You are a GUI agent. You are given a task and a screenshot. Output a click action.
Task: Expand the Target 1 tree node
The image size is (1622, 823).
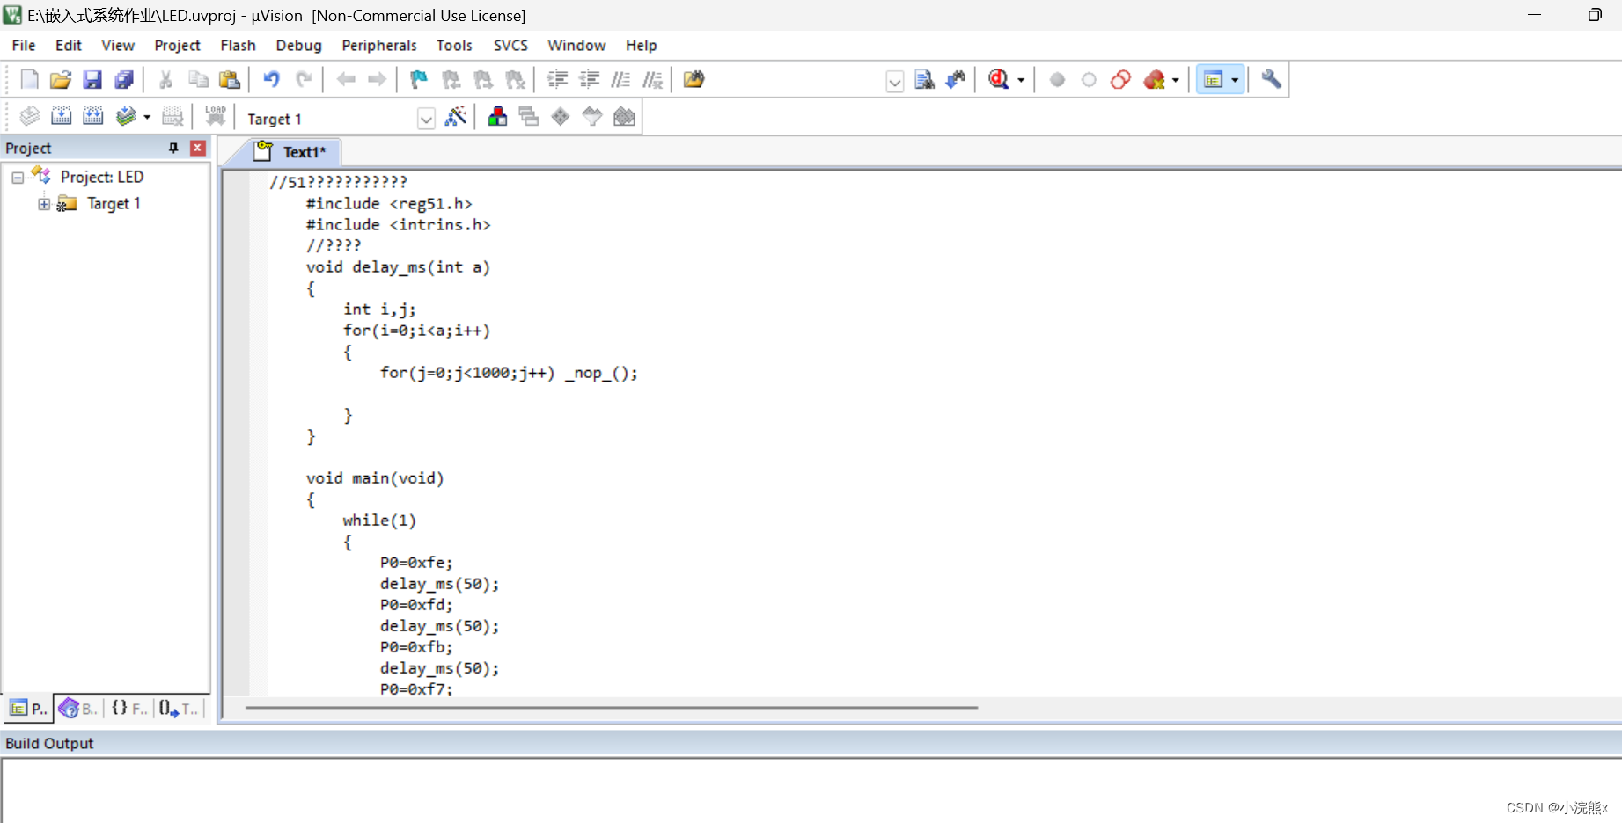click(x=44, y=204)
